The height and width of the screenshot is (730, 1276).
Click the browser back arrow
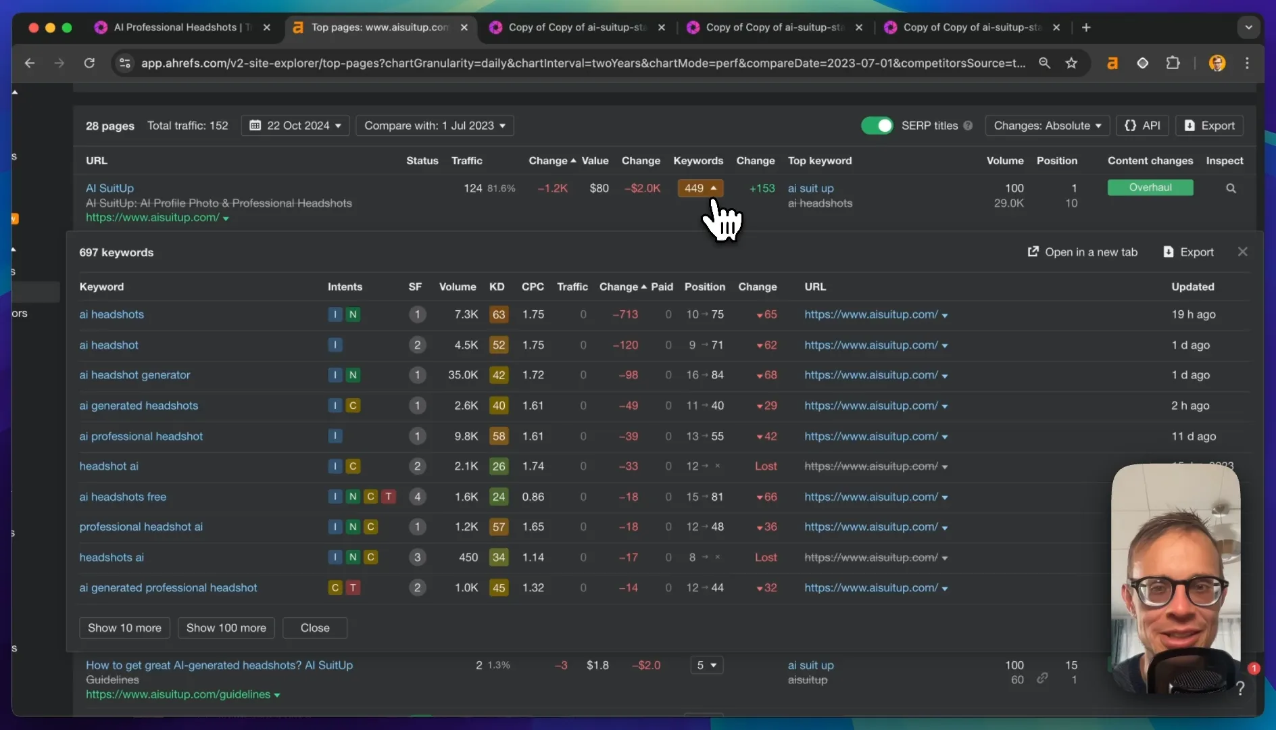tap(29, 63)
